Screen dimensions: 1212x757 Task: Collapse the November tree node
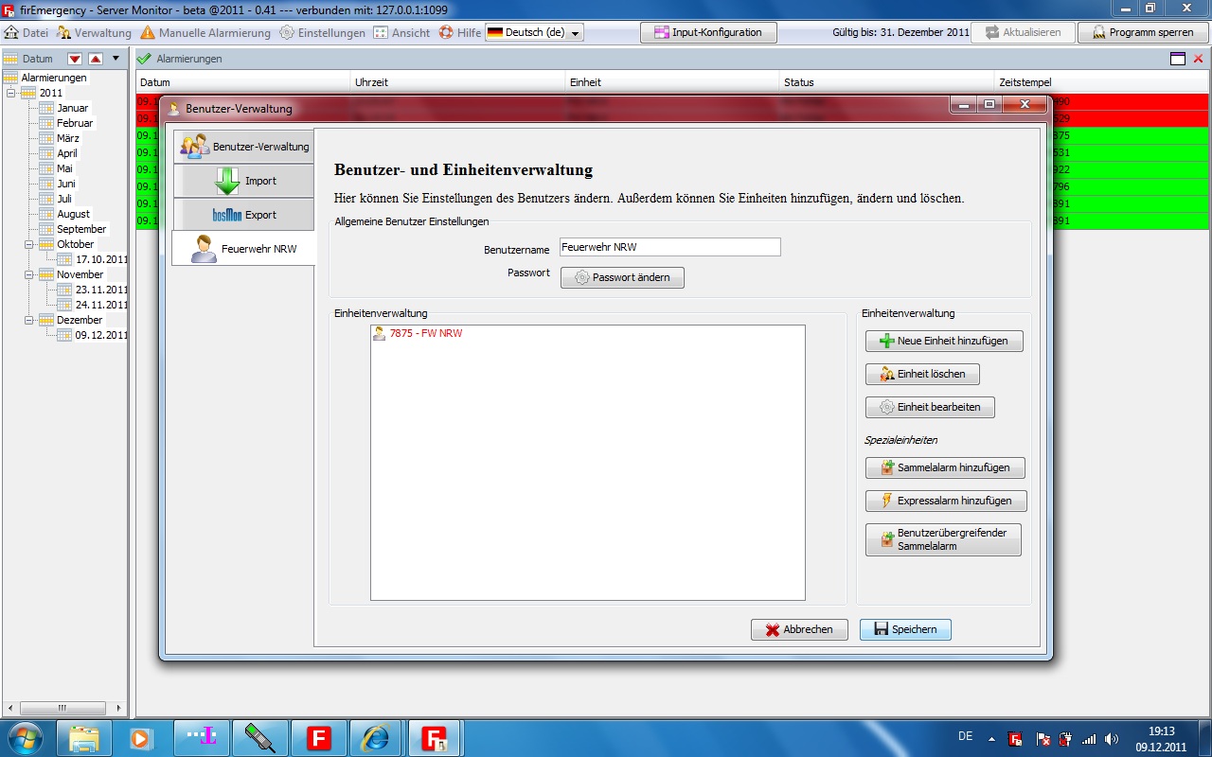pos(29,274)
